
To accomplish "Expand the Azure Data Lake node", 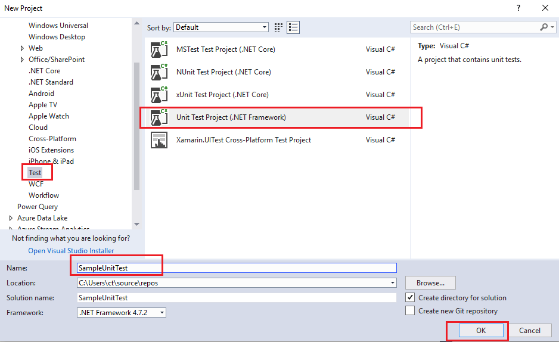I will 11,218.
